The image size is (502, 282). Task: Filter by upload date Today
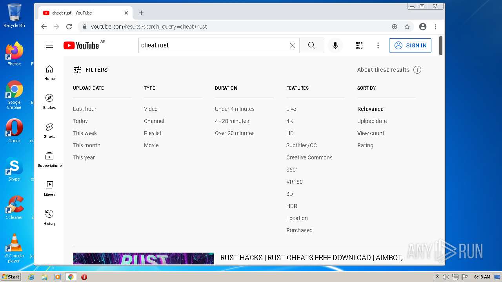[x=80, y=121]
